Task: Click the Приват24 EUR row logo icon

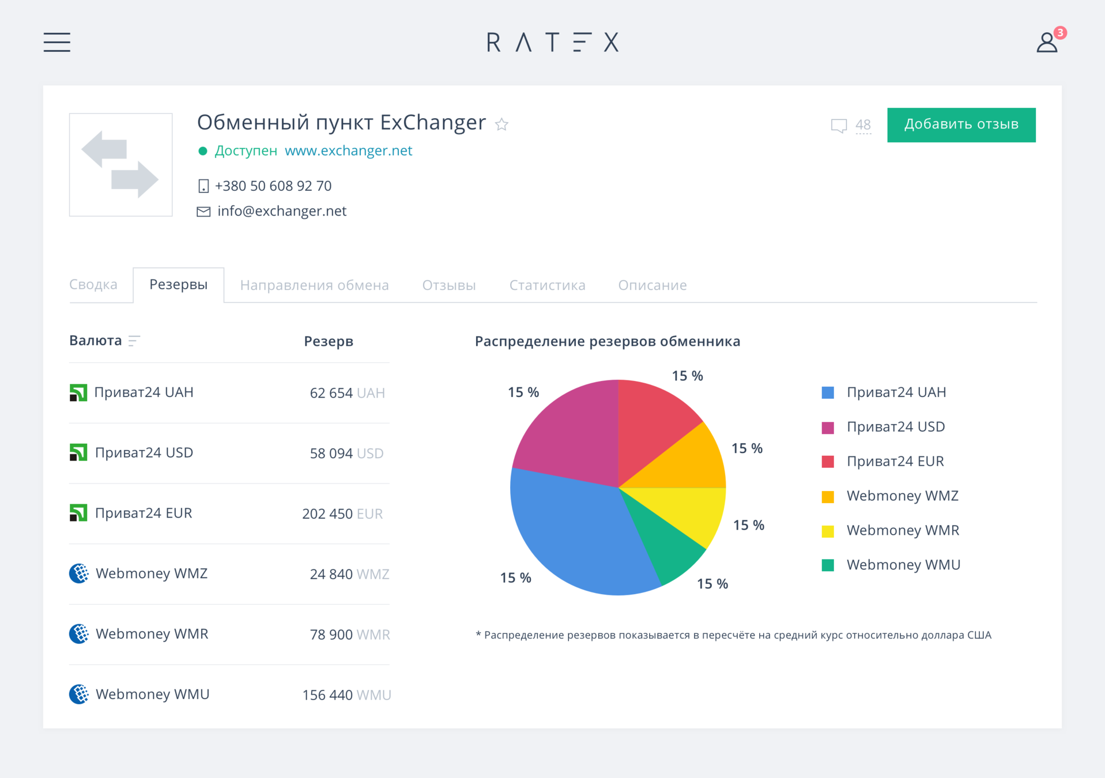Action: [x=78, y=513]
